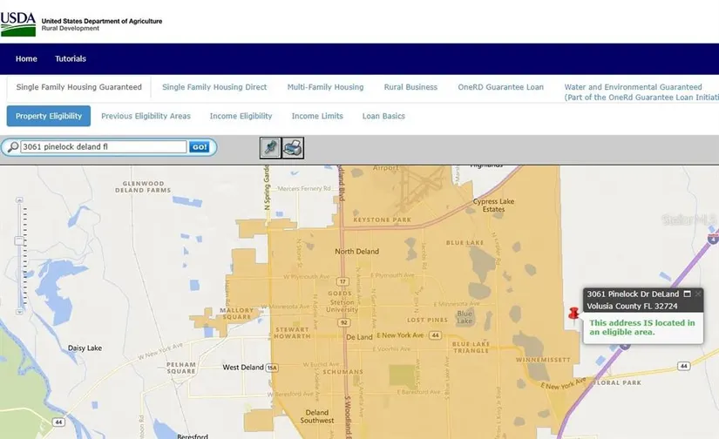Open the Tutorials menu item
The width and height of the screenshot is (719, 439).
pyautogui.click(x=71, y=59)
